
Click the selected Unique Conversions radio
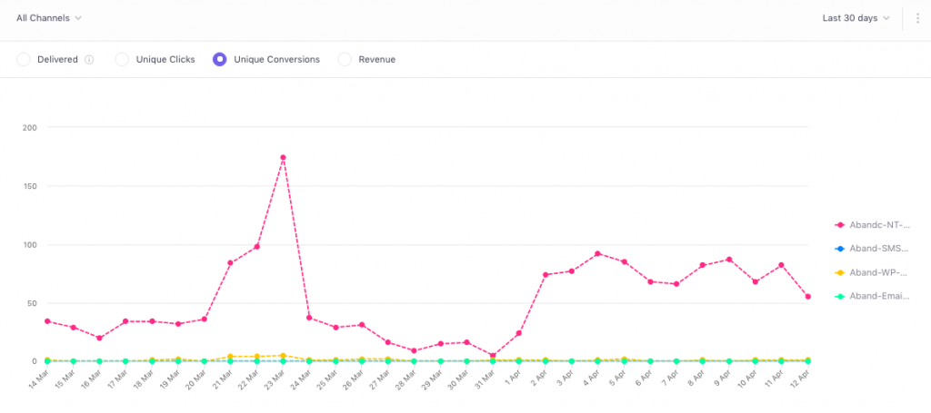pyautogui.click(x=220, y=59)
